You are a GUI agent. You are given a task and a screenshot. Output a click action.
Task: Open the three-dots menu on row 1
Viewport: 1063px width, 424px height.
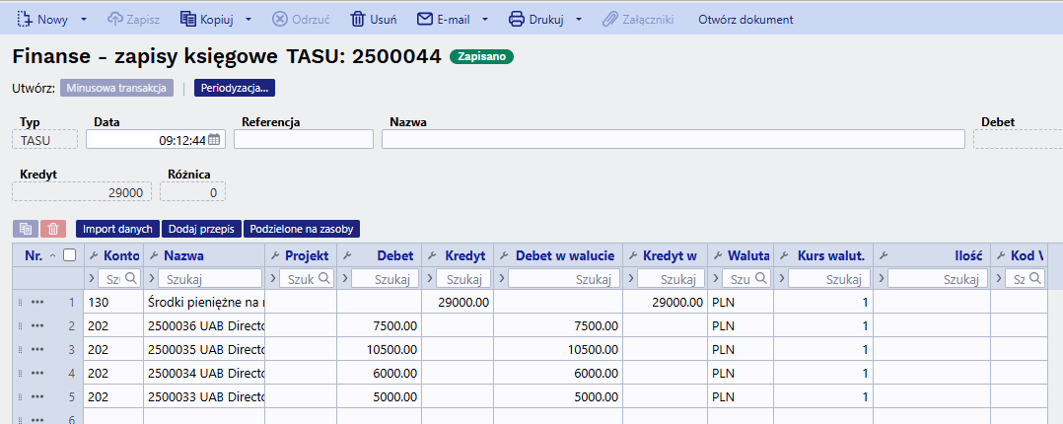click(x=37, y=303)
